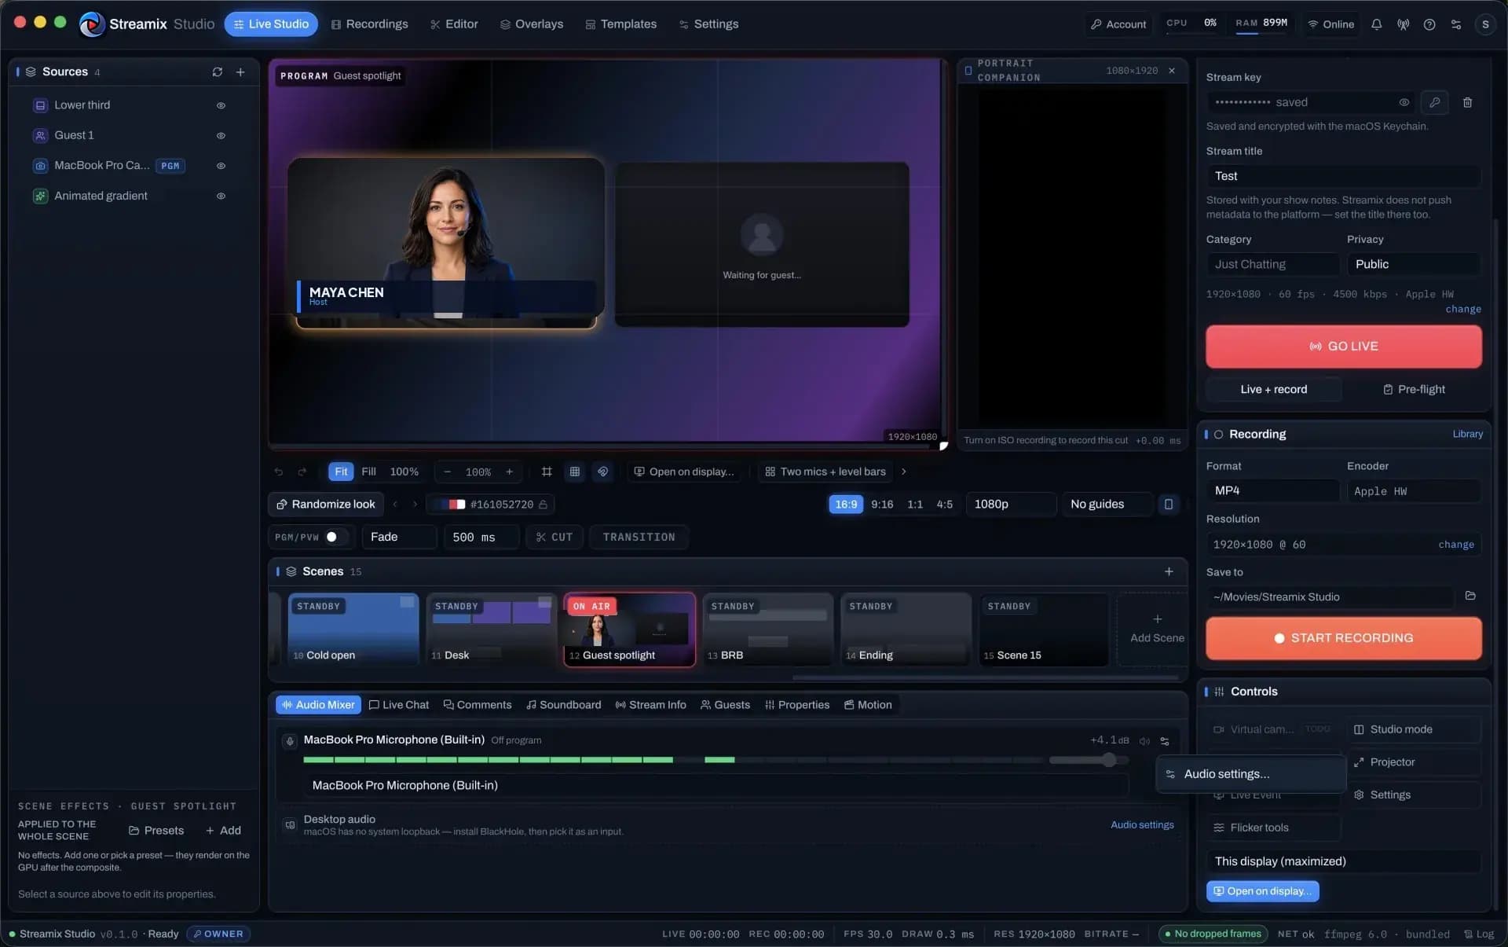Click Randomize look button

(326, 504)
